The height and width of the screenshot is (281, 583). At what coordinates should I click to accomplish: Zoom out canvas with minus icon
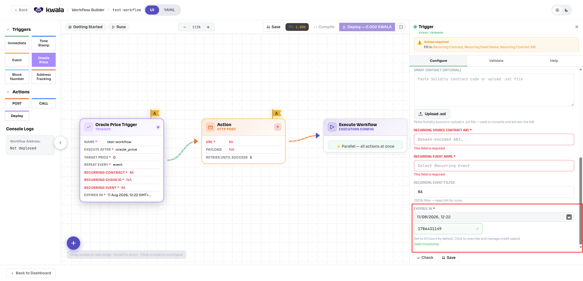pos(185,27)
